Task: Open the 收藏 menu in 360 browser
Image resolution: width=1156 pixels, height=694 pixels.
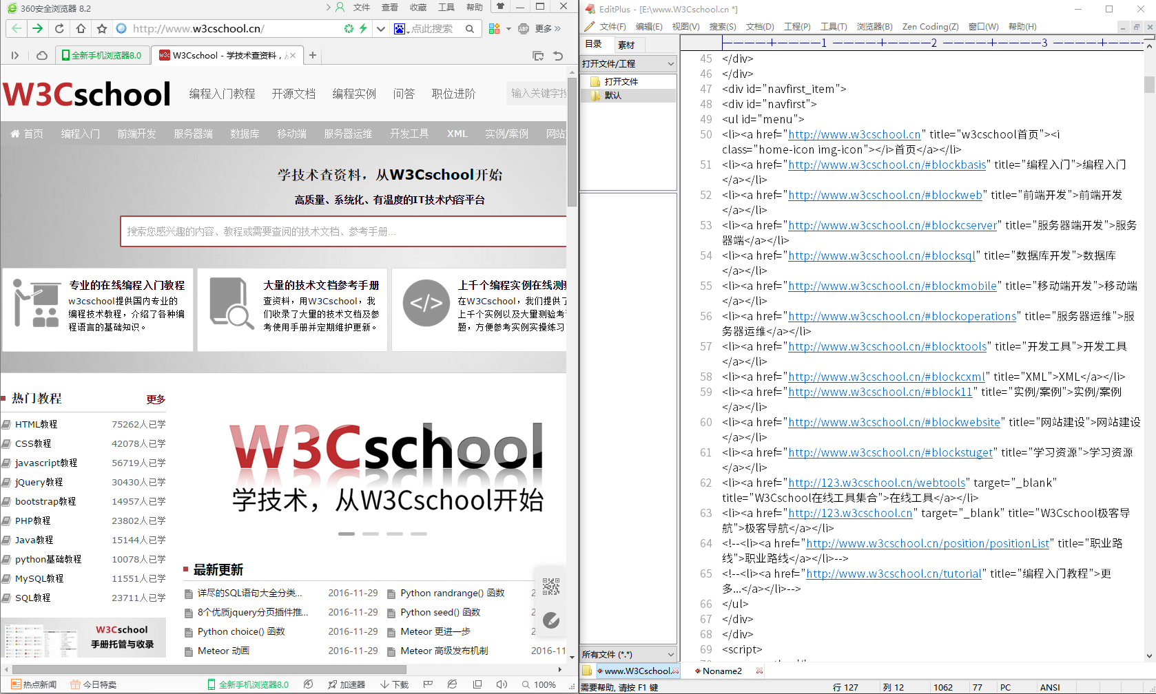Action: [418, 7]
